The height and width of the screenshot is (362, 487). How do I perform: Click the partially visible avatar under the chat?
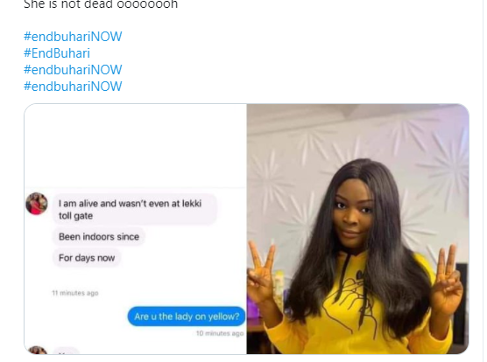pyautogui.click(x=38, y=350)
